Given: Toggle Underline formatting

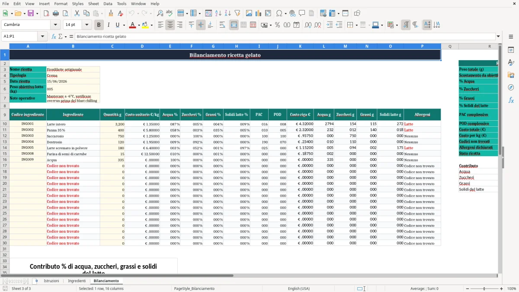Looking at the screenshot, I should coord(118,25).
